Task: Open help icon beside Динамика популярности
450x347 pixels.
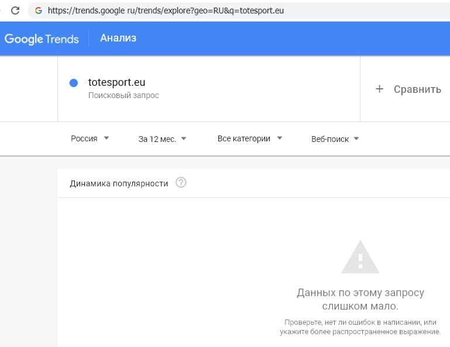Action: pyautogui.click(x=181, y=183)
